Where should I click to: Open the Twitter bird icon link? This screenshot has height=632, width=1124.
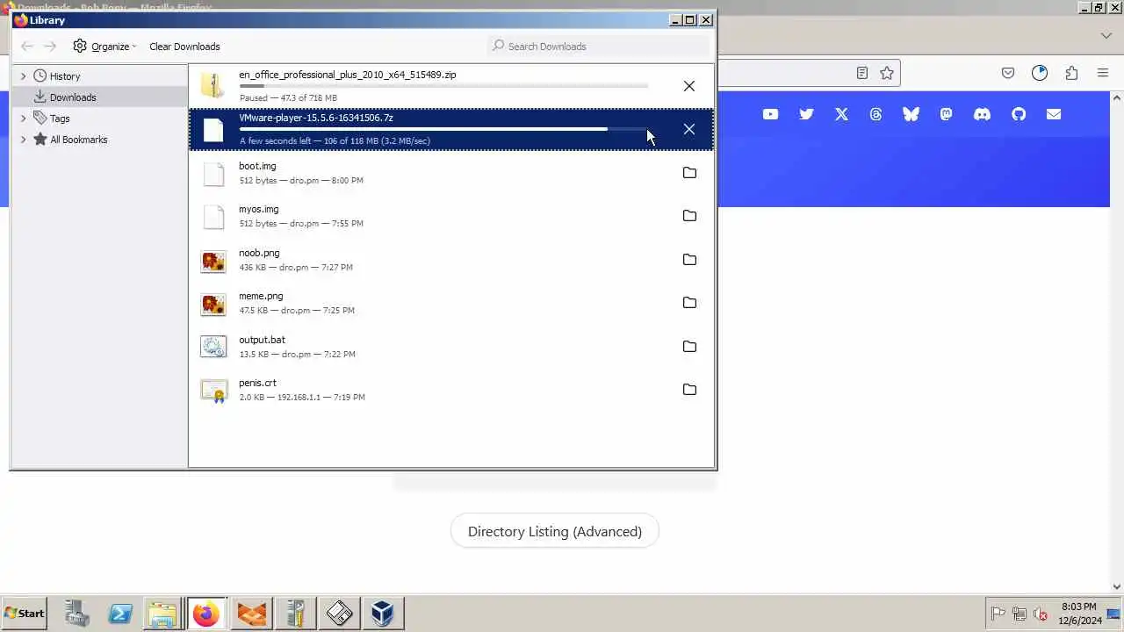pos(806,114)
